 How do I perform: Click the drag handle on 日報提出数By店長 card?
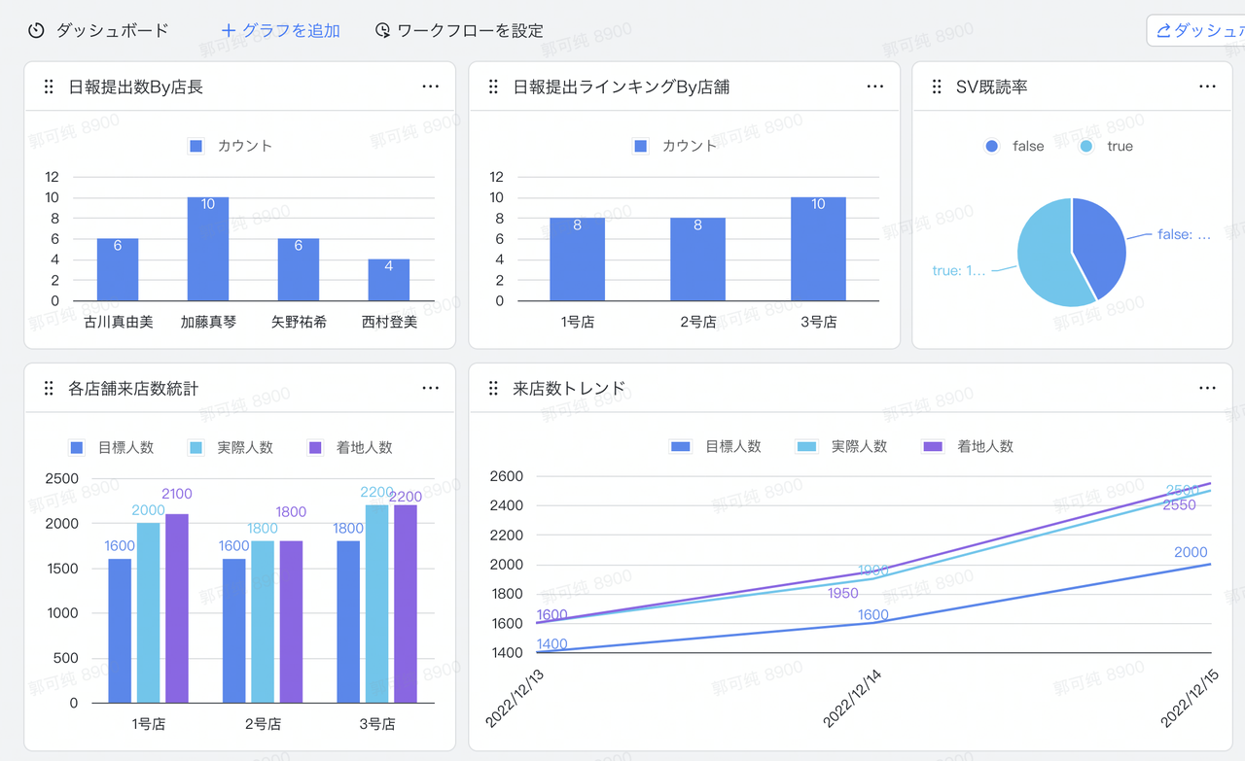[x=48, y=86]
